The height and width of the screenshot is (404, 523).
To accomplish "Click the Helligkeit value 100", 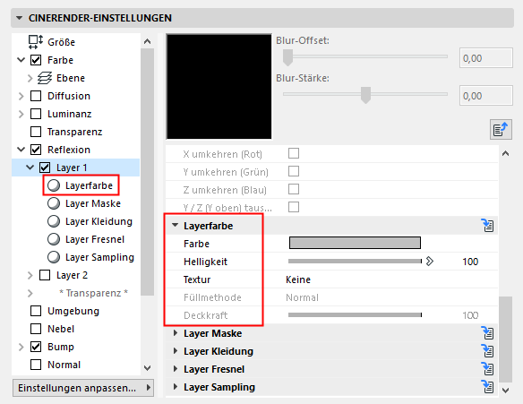I will click(x=470, y=262).
